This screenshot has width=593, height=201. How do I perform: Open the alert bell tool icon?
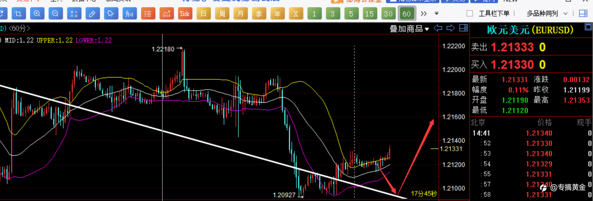pos(111,14)
